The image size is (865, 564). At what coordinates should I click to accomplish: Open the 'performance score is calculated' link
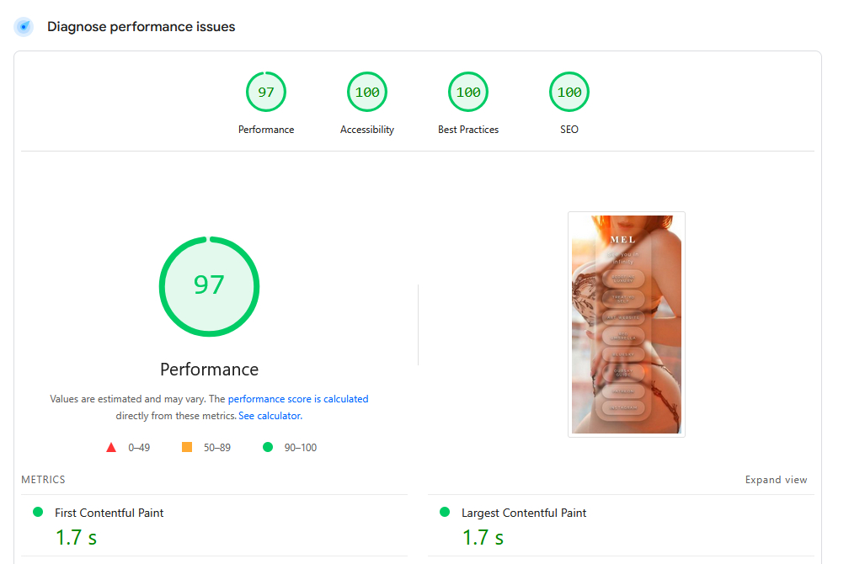click(298, 399)
